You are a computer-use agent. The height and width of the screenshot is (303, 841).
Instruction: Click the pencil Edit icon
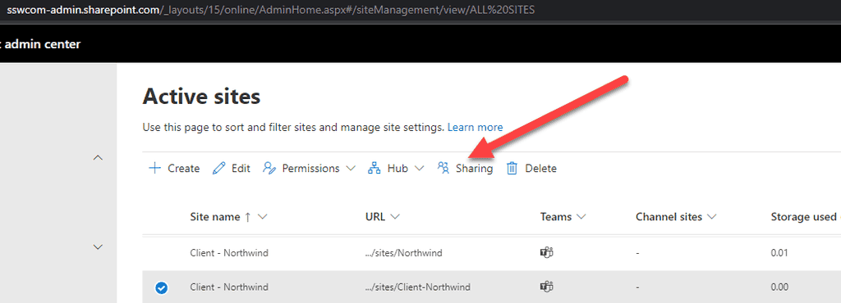pyautogui.click(x=218, y=169)
